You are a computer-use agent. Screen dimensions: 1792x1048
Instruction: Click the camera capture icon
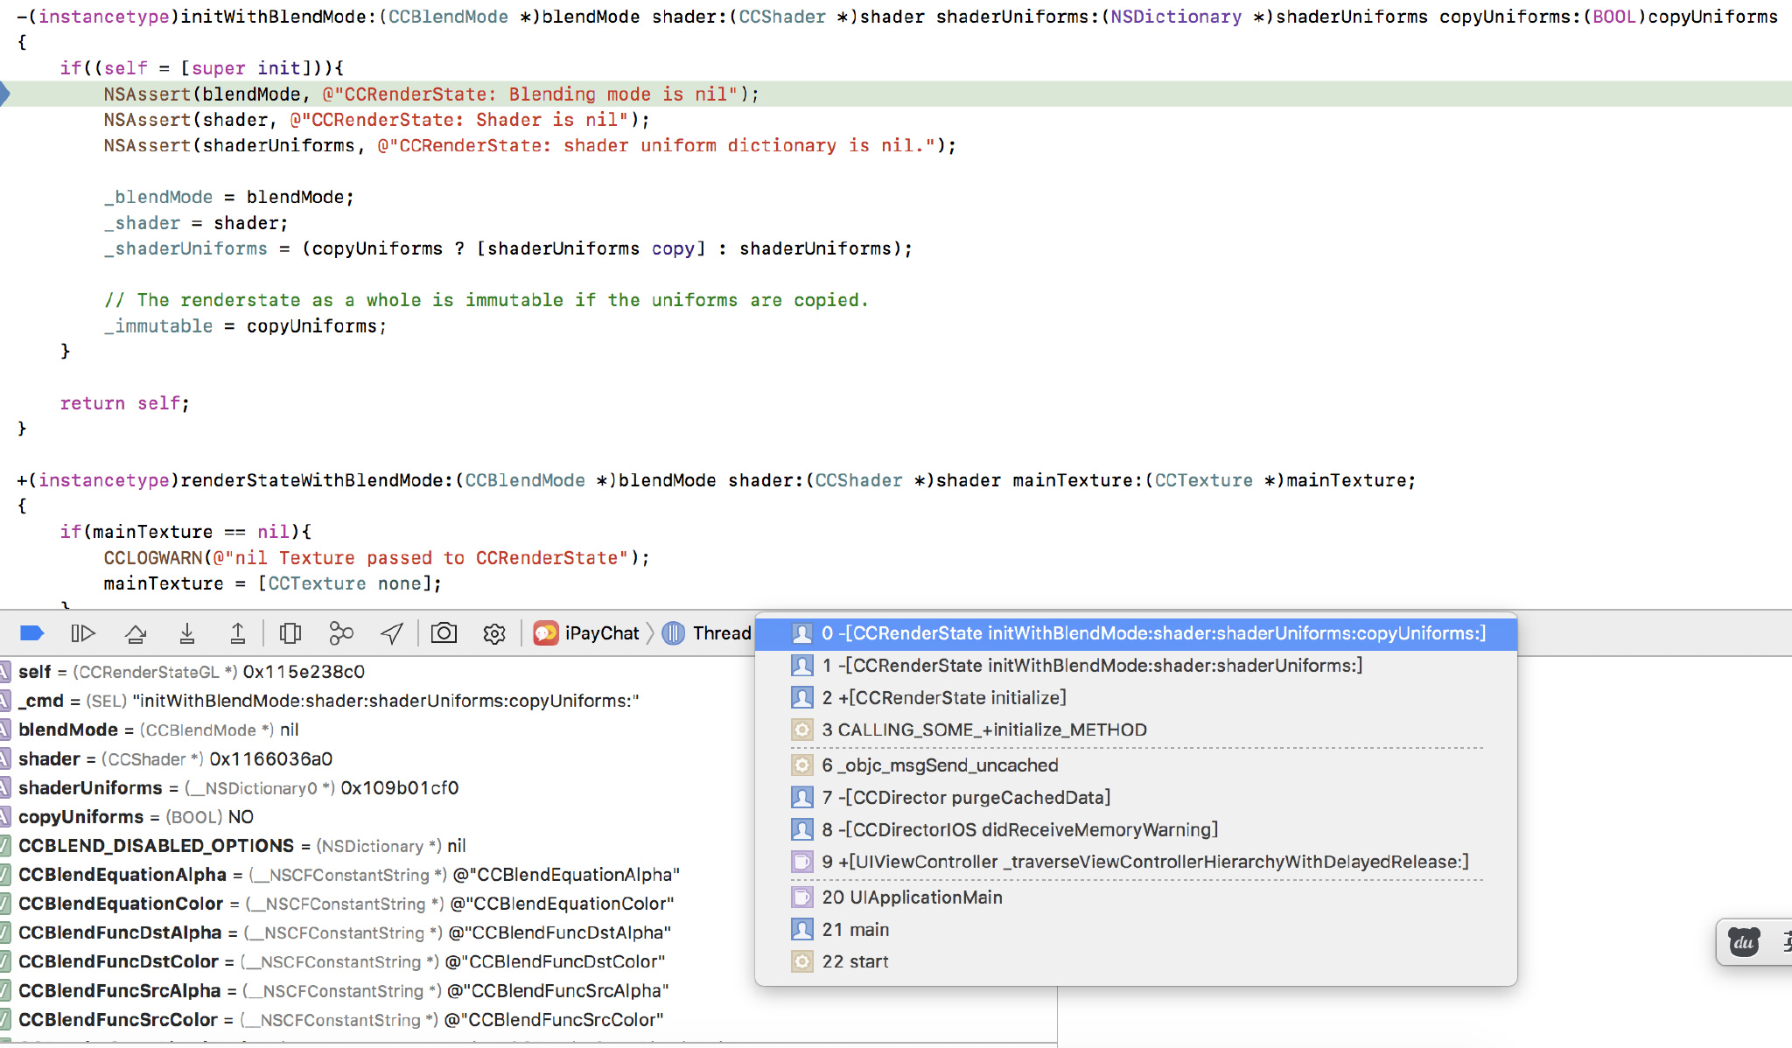pyautogui.click(x=444, y=632)
